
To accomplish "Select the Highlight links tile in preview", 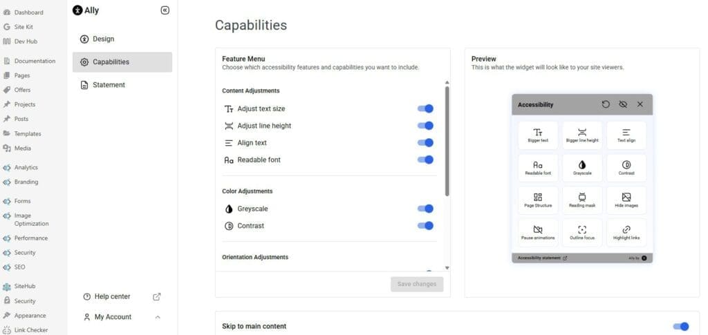I will tap(626, 233).
